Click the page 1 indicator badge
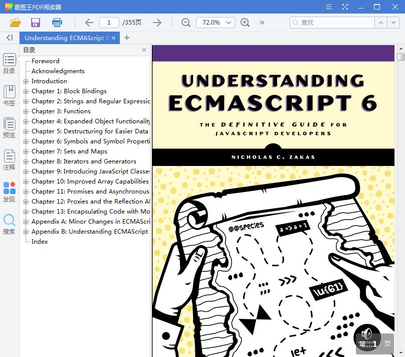Image resolution: width=405 pixels, height=357 pixels. 375,343
